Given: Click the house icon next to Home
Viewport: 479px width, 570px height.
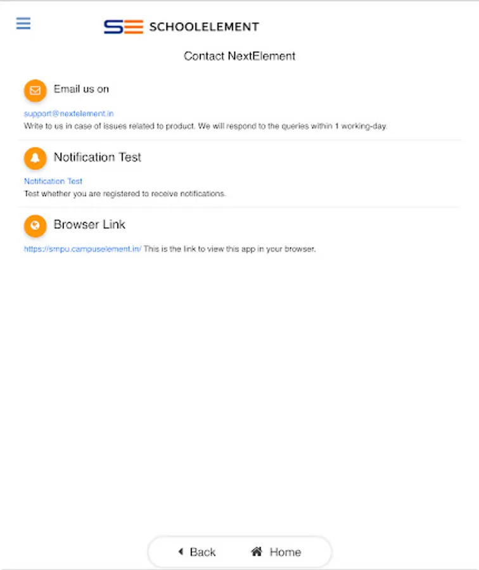Looking at the screenshot, I should (x=257, y=552).
